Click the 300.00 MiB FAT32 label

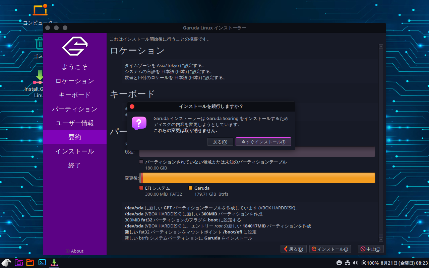pyautogui.click(x=164, y=194)
